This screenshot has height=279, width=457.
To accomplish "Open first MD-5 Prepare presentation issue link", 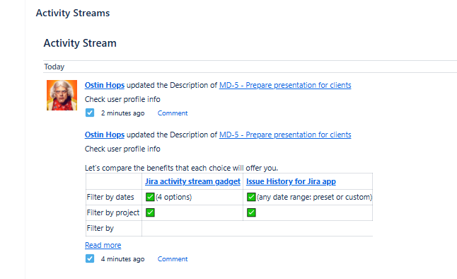I will (x=285, y=85).
